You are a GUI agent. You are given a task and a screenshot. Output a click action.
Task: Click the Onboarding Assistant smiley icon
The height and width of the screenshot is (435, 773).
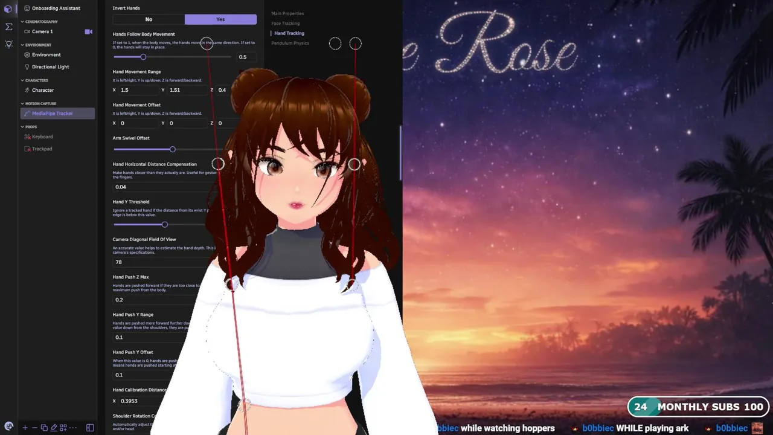pos(27,8)
